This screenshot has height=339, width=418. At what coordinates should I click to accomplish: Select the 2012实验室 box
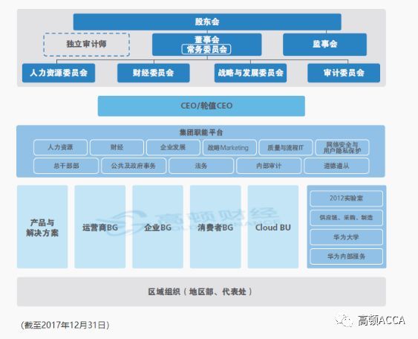[x=346, y=198]
